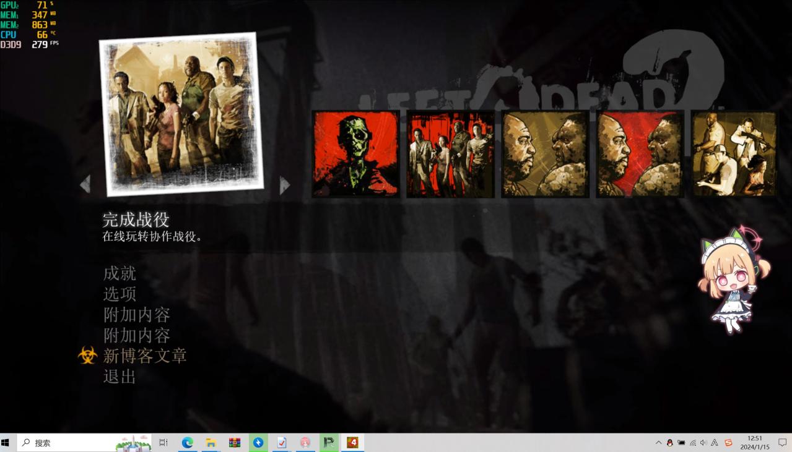792x452 pixels.
Task: Open the volume control tray icon
Action: [703, 443]
